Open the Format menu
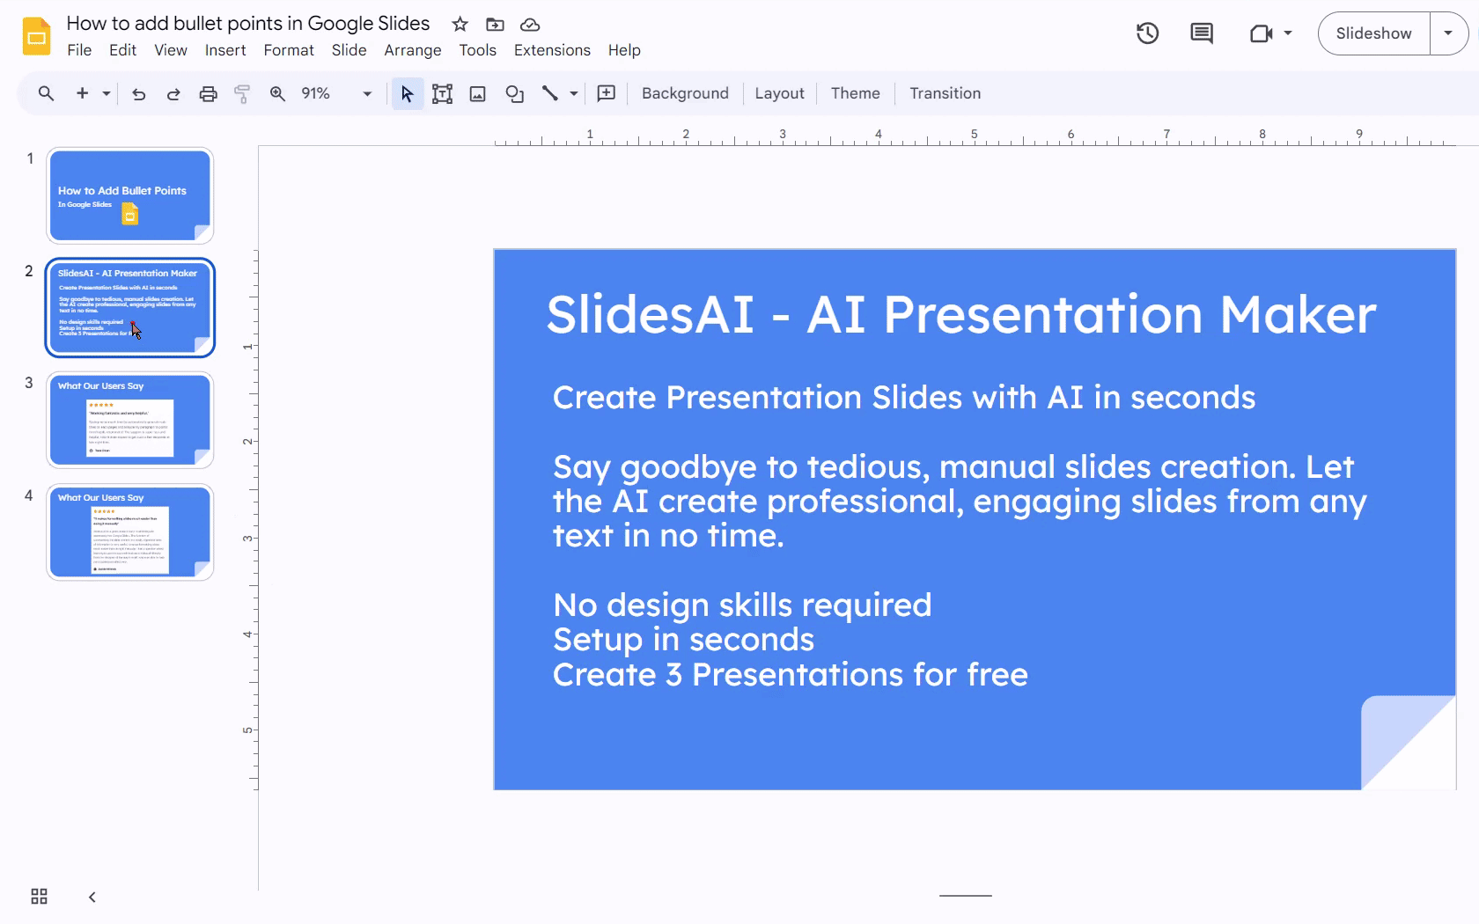The width and height of the screenshot is (1479, 924). point(289,50)
